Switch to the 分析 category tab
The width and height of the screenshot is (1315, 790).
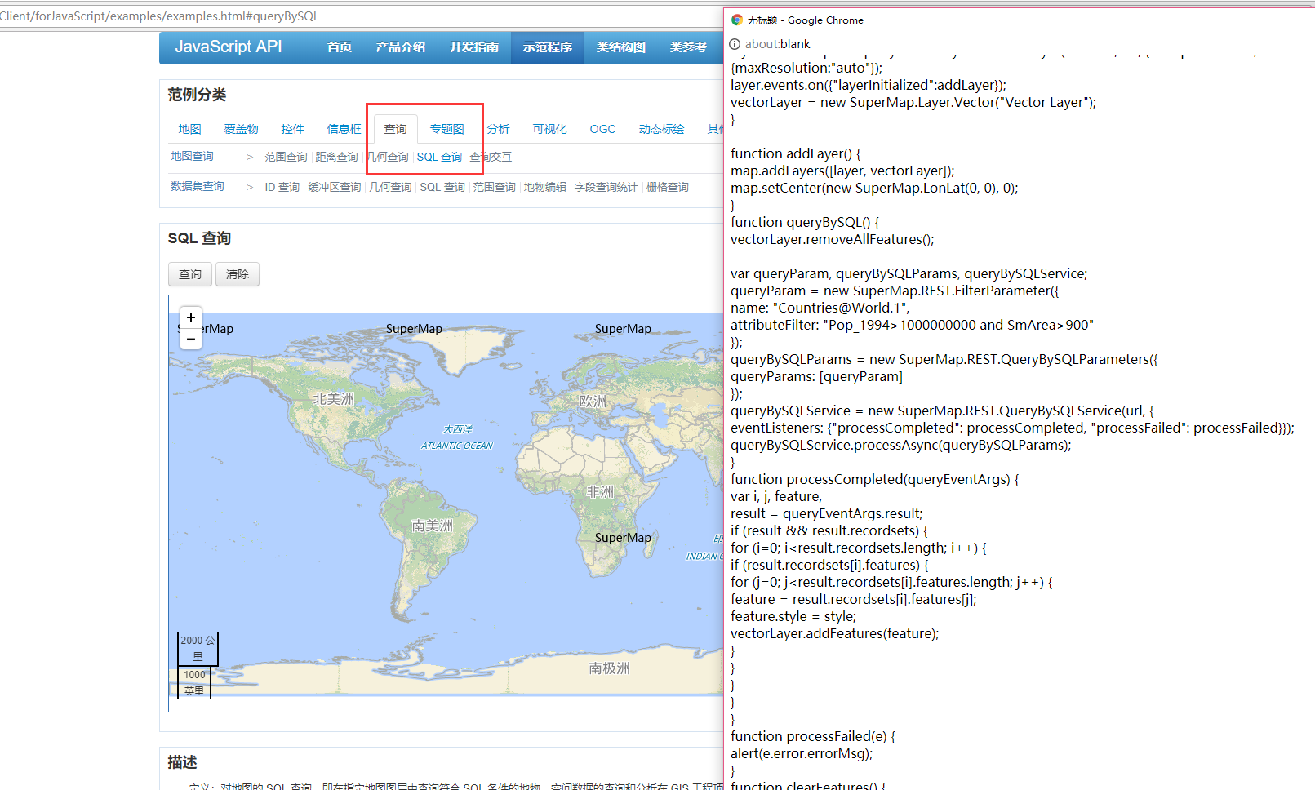pos(498,129)
